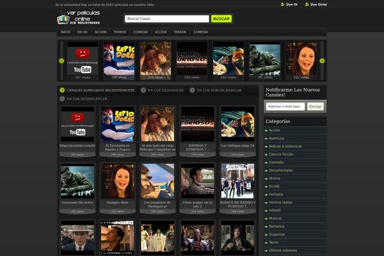Click the arrow bullet beside Fantasía

click(x=266, y=195)
